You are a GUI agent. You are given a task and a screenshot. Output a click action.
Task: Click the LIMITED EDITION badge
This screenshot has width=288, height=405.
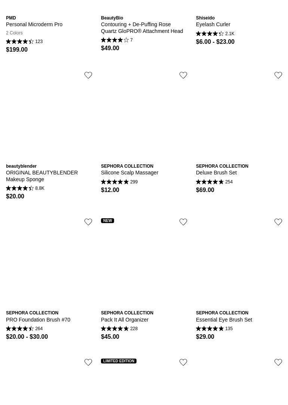pos(119,361)
